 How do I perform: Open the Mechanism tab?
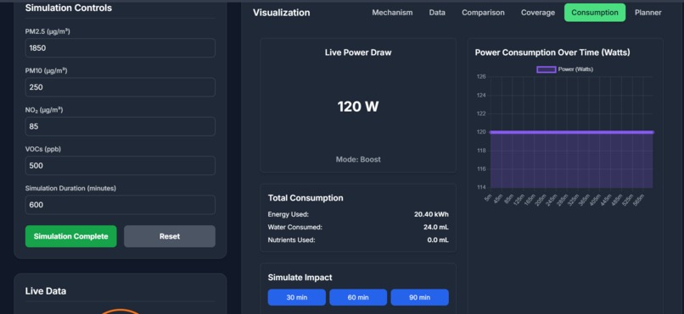(x=392, y=13)
